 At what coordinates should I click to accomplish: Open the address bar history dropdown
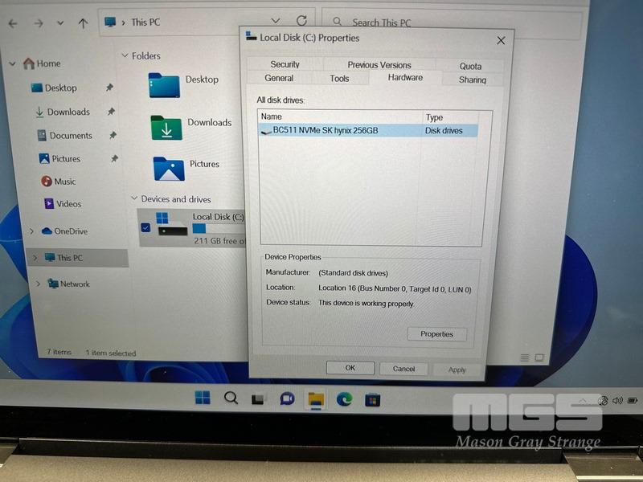click(276, 22)
